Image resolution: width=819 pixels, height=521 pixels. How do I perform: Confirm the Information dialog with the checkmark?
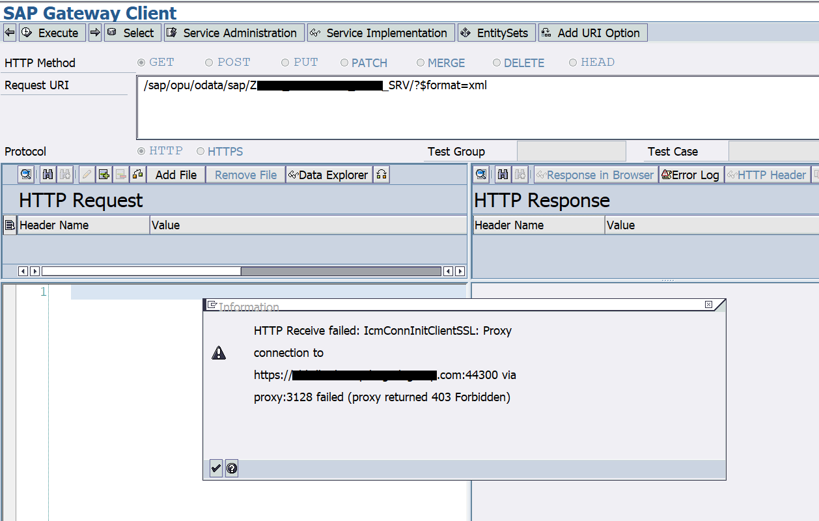216,468
